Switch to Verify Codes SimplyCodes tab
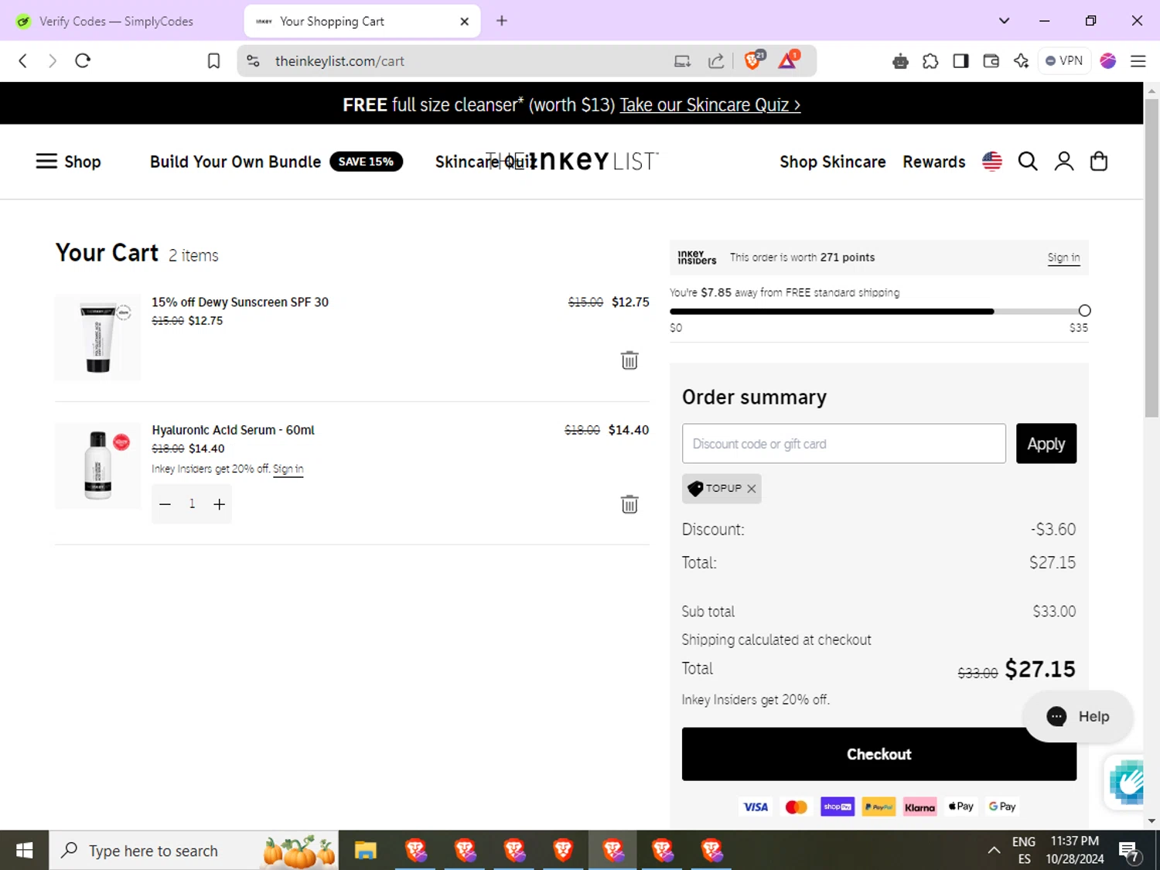 [x=116, y=22]
